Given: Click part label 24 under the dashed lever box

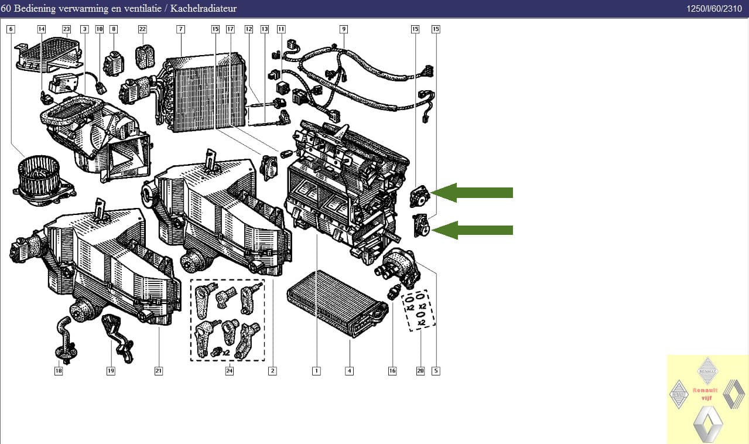Looking at the screenshot, I should click(229, 370).
